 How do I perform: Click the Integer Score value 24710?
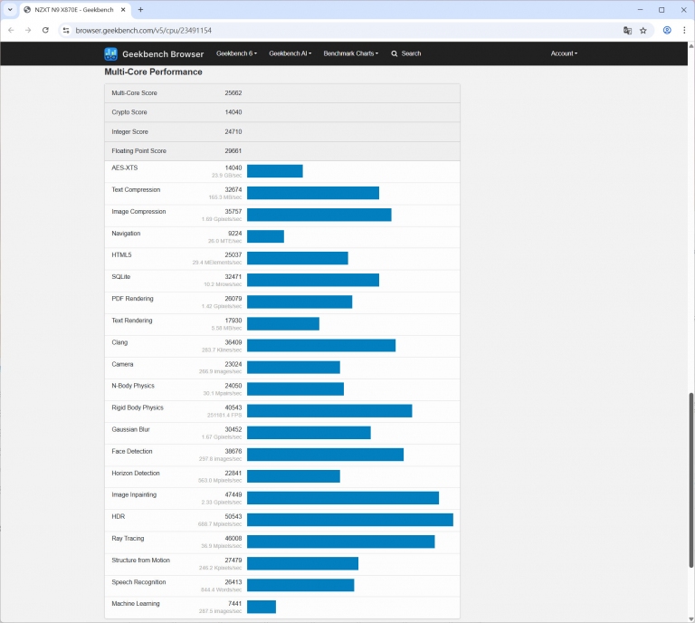[233, 131]
